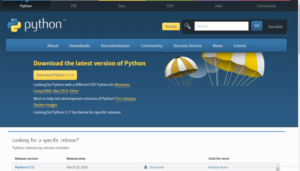Viewport: 300px width, 171px height.
Task: Open Release Notes for Python 3.7.3
Action: click(218, 167)
